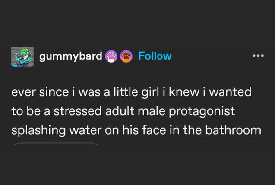Click the gummybard profile avatar image

pyautogui.click(x=22, y=56)
